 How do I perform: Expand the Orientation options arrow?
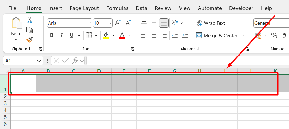pyautogui.click(x=182, y=23)
